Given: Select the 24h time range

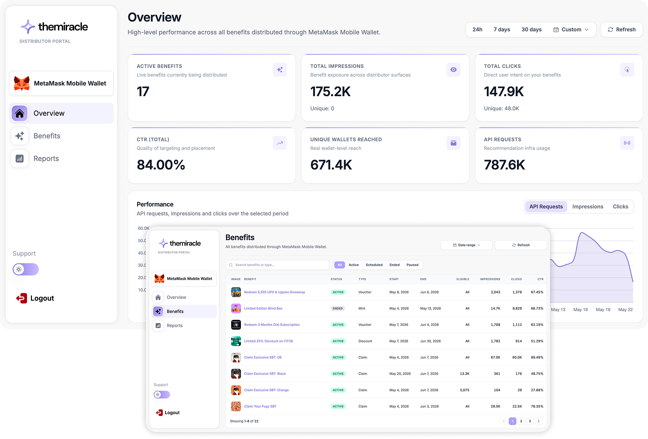Looking at the screenshot, I should coord(477,30).
